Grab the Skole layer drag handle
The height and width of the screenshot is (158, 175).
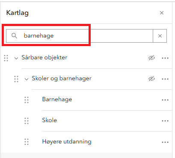[27, 121]
